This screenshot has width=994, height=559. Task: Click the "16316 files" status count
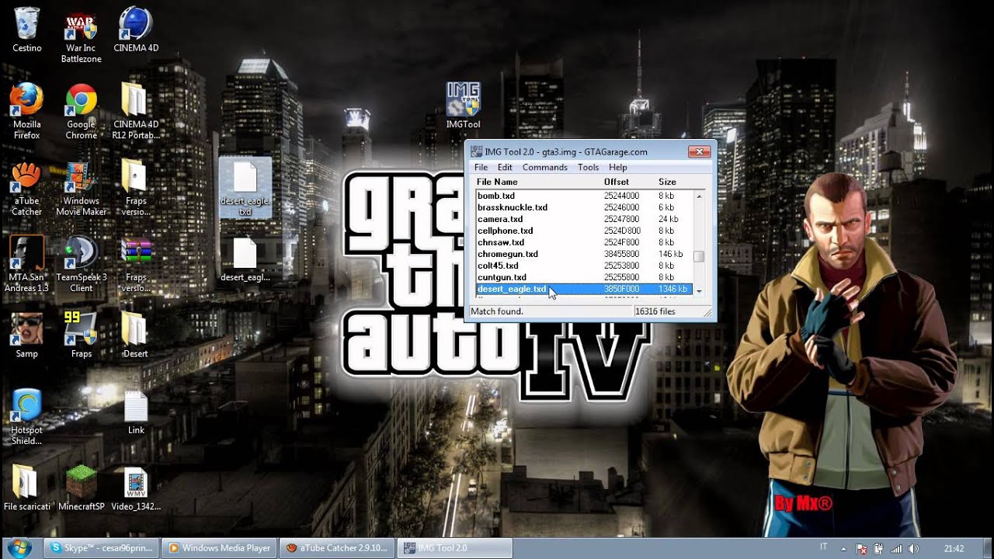[x=655, y=311]
